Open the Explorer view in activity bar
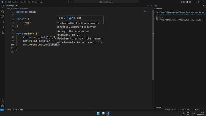The image size is (206, 116). tap(3, 6)
